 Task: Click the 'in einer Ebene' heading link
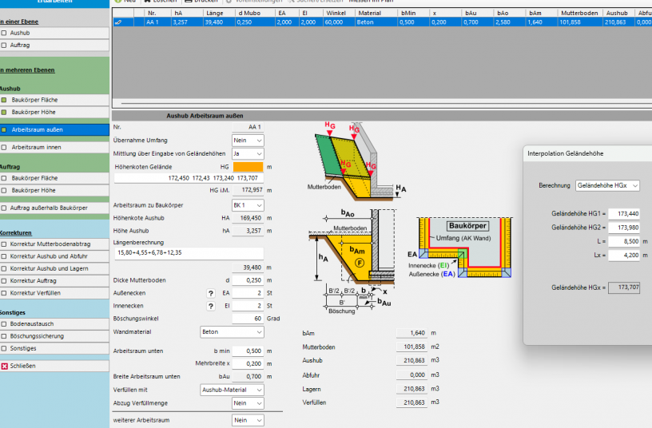tap(19, 22)
